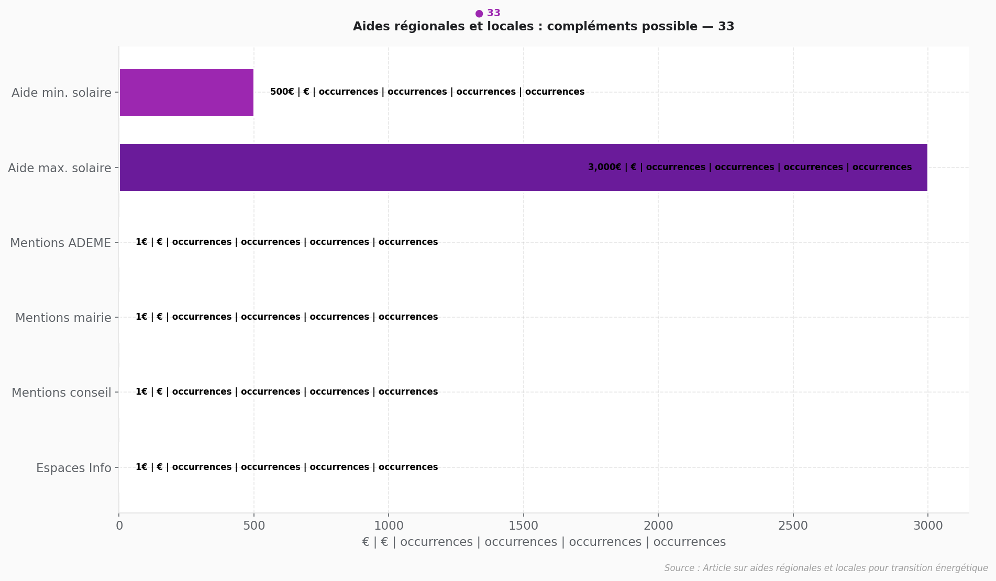Click the Mentions ADEME axis label
This screenshot has height=581, width=996.
[x=61, y=243]
